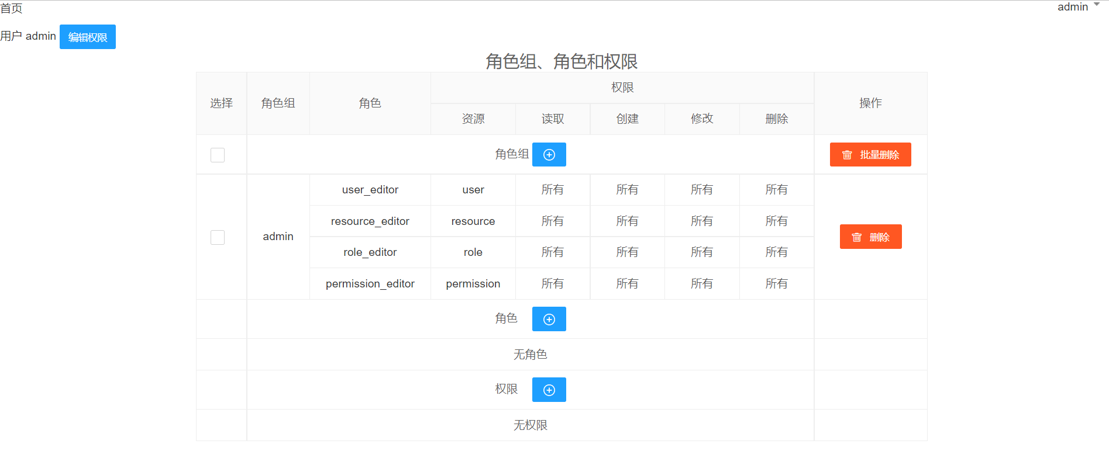Click role_editor row 修改 value 所有
Viewport: 1109px width, 451px height.
[x=702, y=252]
